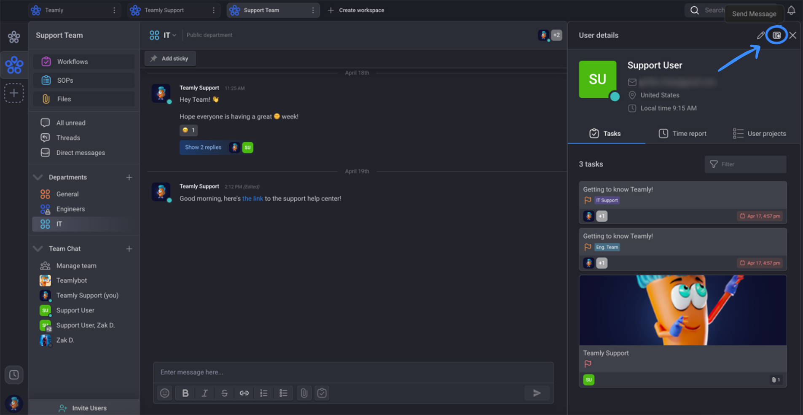This screenshot has width=803, height=415.
Task: Toggle bold formatting
Action: [x=185, y=393]
